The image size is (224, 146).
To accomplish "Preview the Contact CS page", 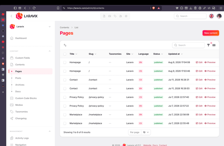I will [x=210, y=80].
